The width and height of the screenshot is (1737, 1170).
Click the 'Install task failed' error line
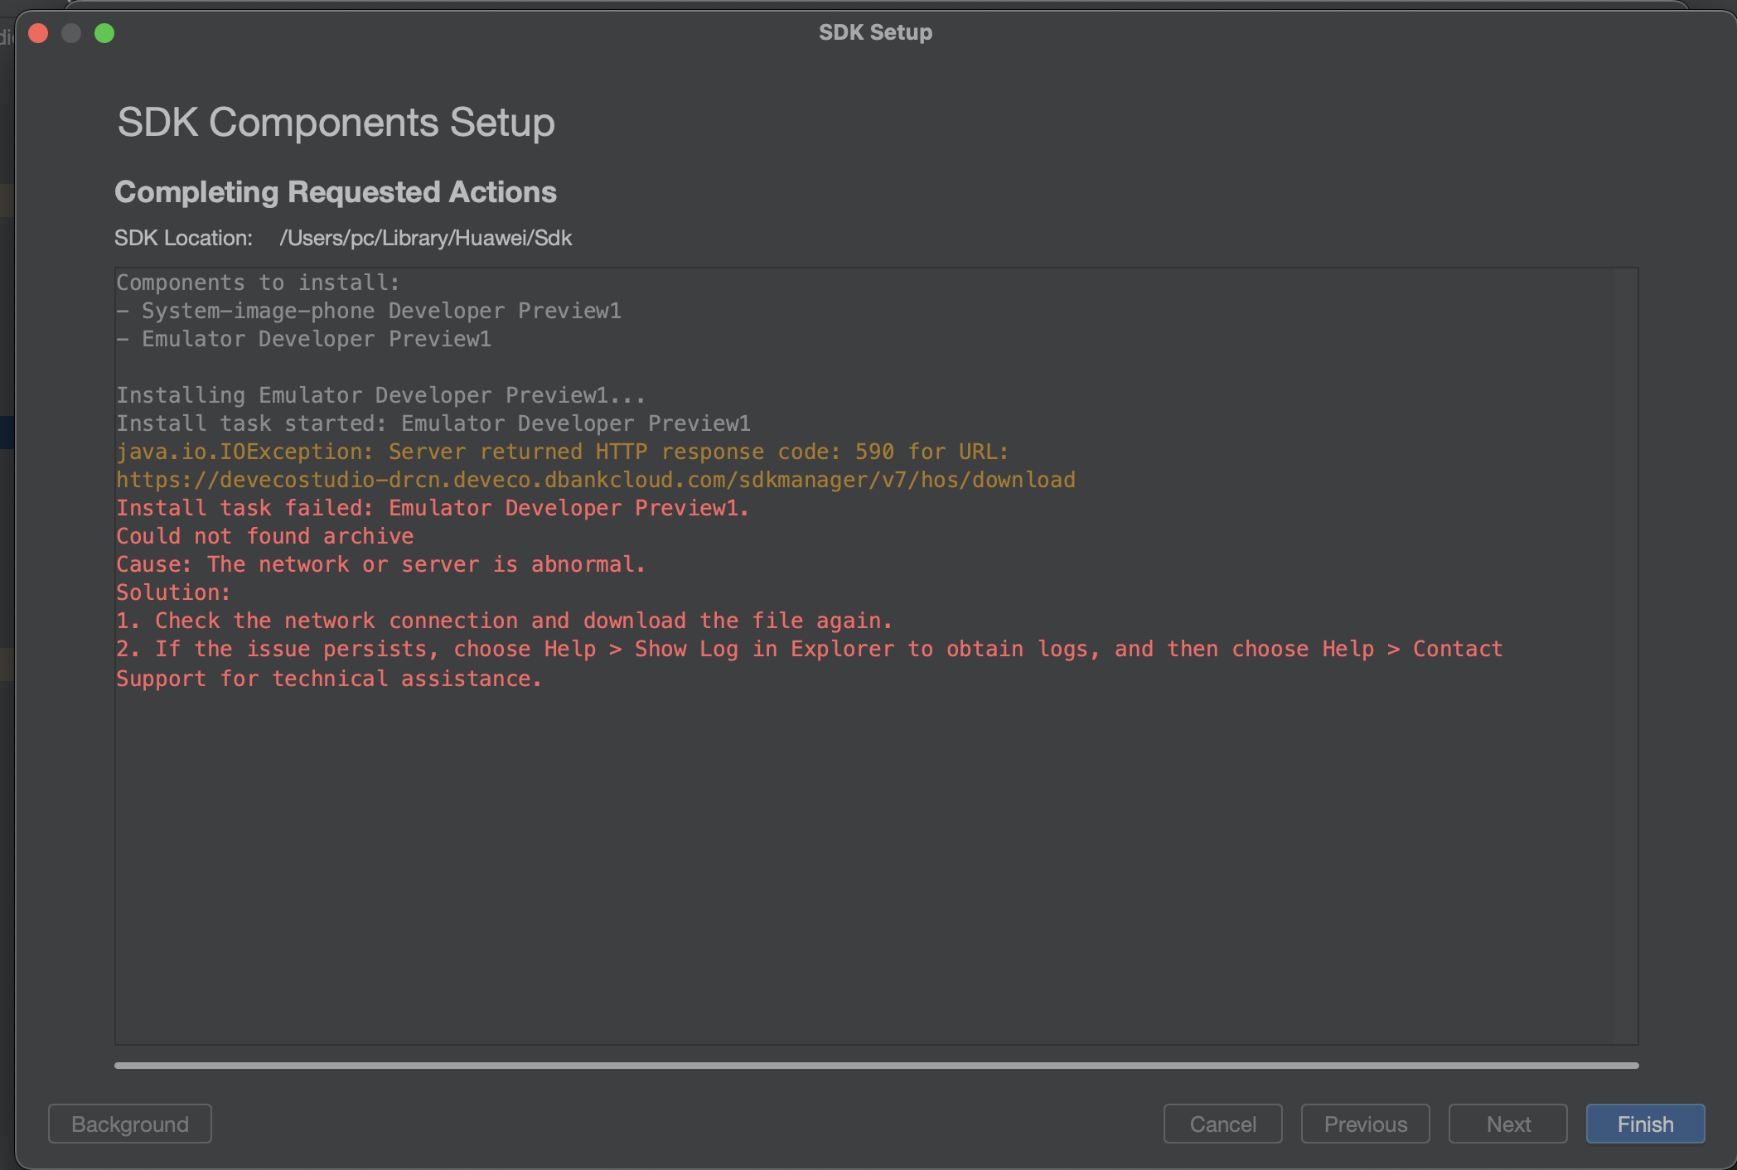click(x=432, y=508)
